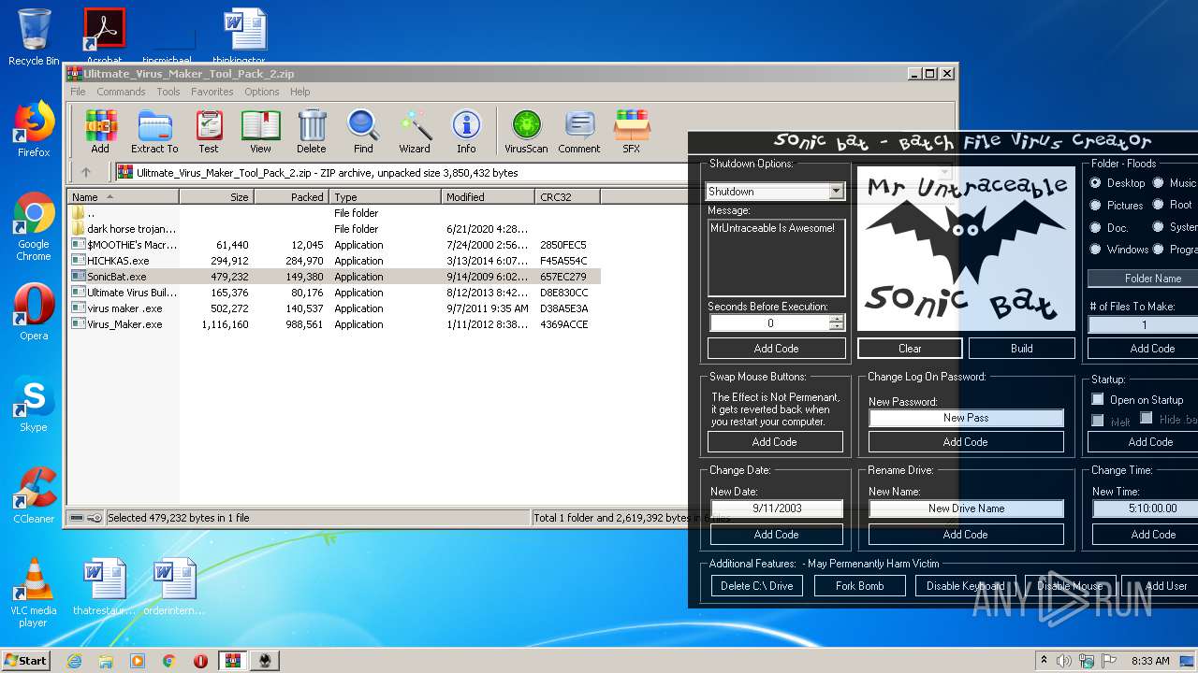The width and height of the screenshot is (1198, 673).
Task: Open the File menu in WinRAR
Action: coord(78,92)
